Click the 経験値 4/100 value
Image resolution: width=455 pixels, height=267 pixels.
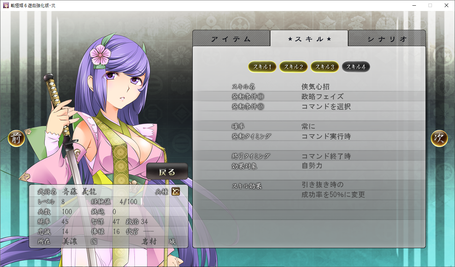128,201
